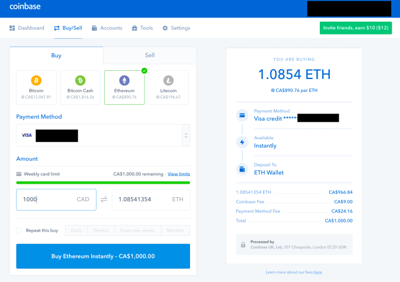Click the Tools briefcase icon
The width and height of the screenshot is (400, 282).
click(x=135, y=28)
